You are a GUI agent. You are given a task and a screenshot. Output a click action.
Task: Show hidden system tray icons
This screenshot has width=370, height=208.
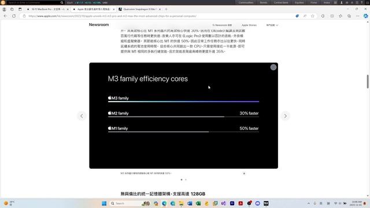309,203
